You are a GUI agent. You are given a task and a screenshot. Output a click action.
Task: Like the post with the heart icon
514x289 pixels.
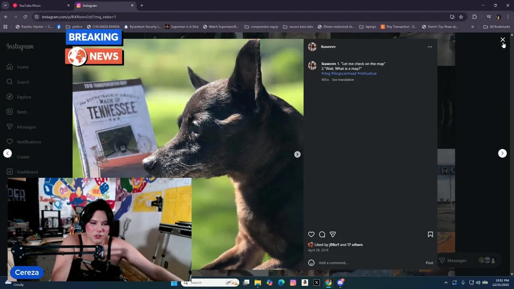[311, 234]
